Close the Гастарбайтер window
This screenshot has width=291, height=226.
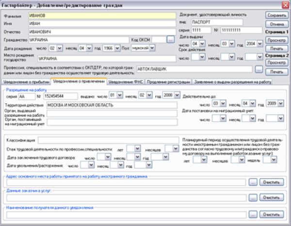[285, 4]
